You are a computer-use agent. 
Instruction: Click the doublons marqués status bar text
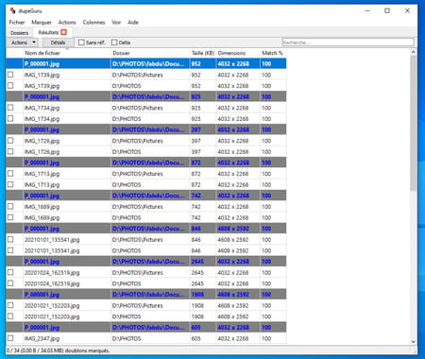[x=58, y=350]
